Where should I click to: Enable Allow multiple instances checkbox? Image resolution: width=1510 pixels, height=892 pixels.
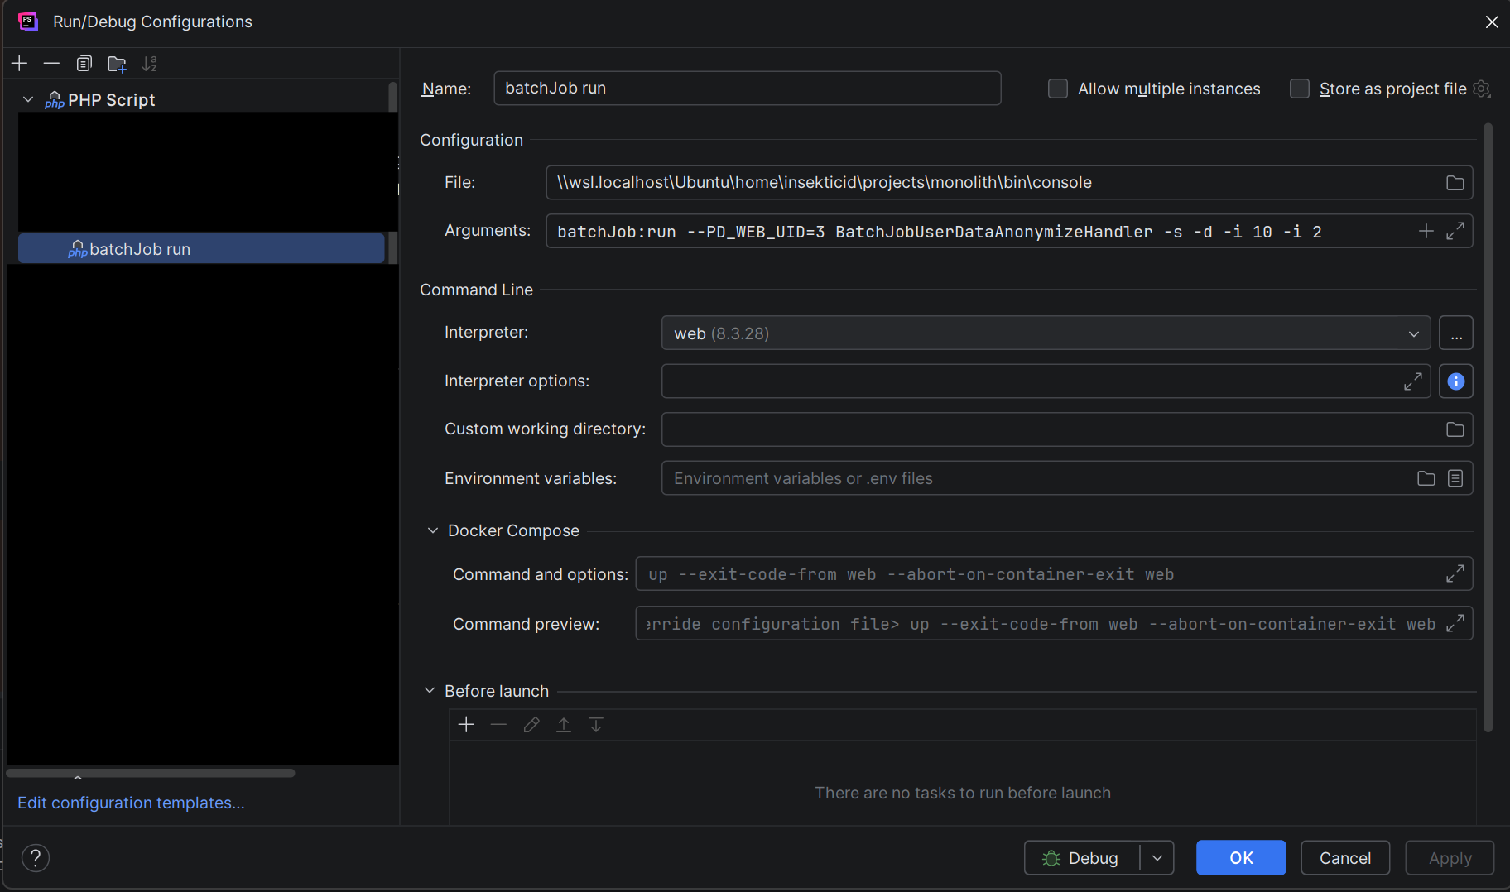(1058, 89)
